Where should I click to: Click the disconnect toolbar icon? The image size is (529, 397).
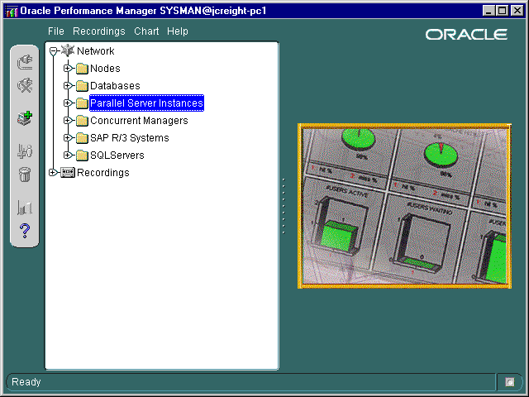click(x=24, y=84)
